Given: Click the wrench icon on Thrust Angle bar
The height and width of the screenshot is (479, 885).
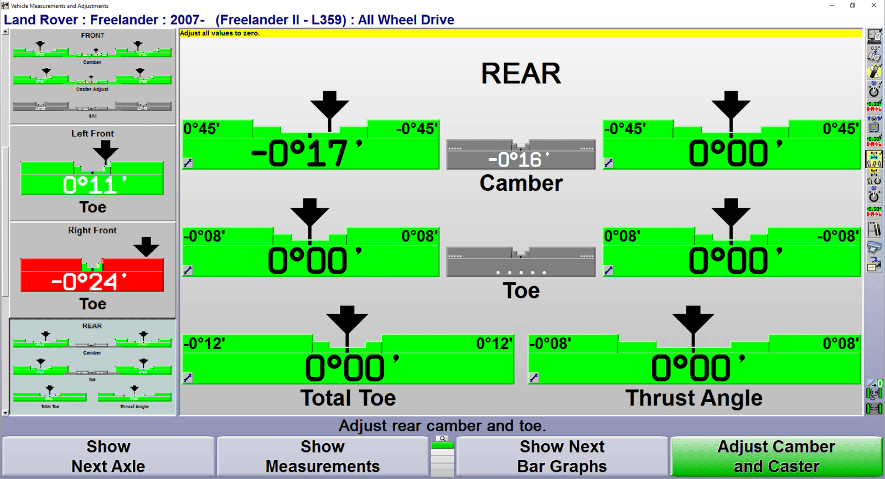Looking at the screenshot, I should pyautogui.click(x=534, y=378).
